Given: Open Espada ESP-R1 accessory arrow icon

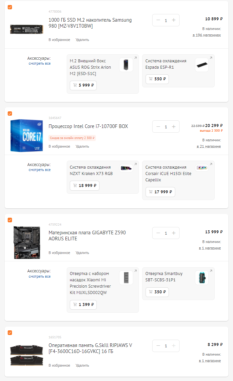Looking at the screenshot, I should click(x=211, y=58).
